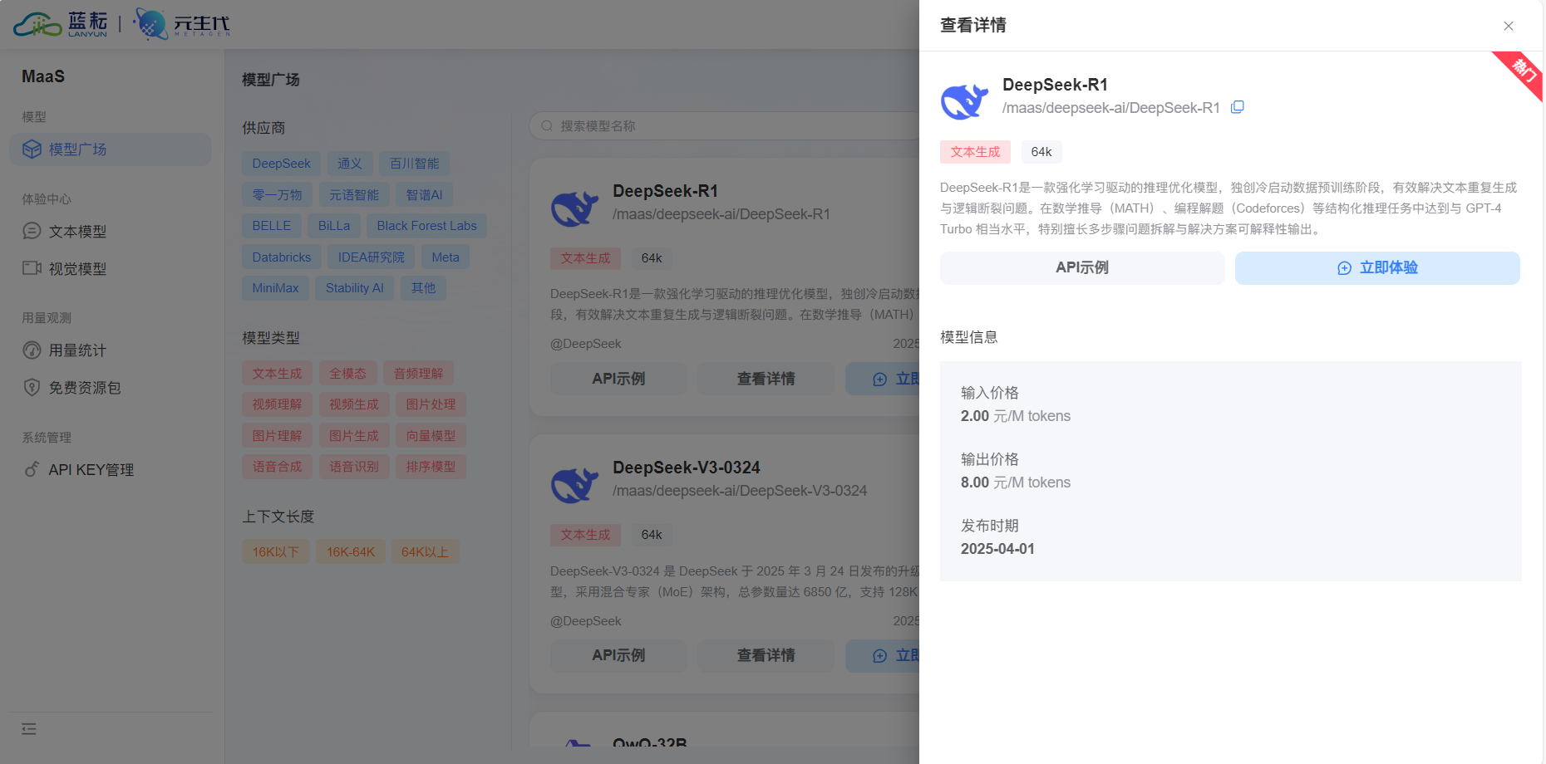The width and height of the screenshot is (1546, 764).
Task: Click the API KEY管理 key icon
Action: (x=32, y=469)
